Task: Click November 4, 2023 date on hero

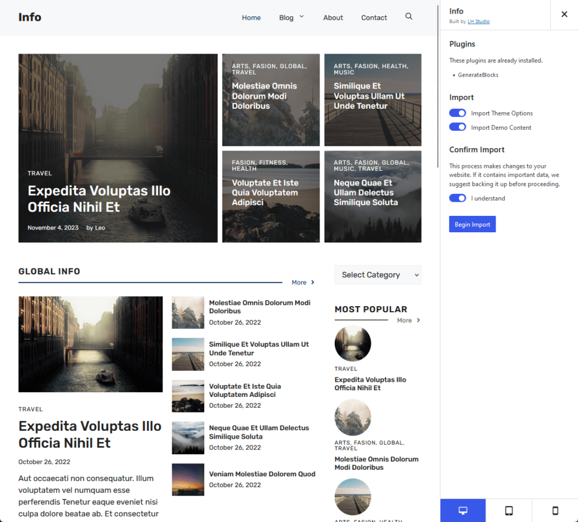Action: click(53, 228)
